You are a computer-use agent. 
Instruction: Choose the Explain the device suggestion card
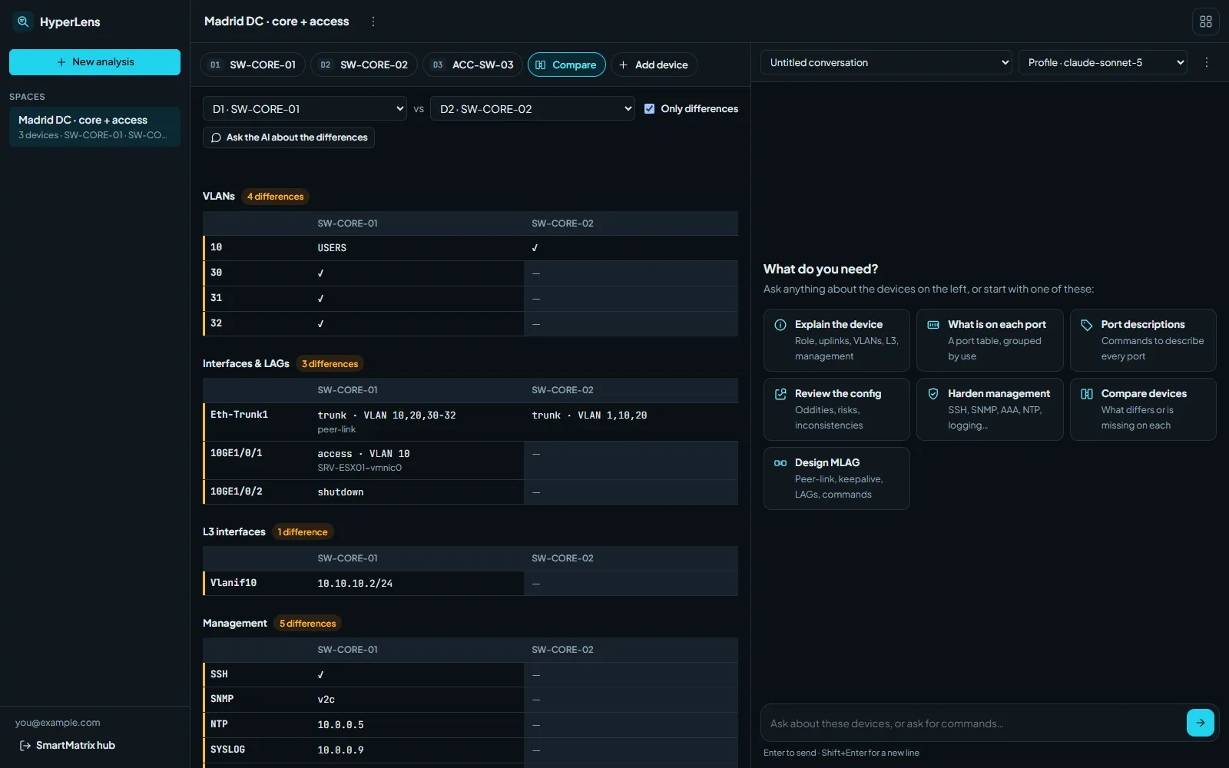[836, 340]
